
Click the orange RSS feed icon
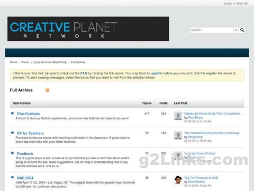pyautogui.click(x=47, y=90)
